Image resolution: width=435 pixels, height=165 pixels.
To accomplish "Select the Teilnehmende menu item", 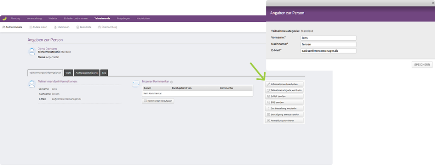I will (x=102, y=19).
